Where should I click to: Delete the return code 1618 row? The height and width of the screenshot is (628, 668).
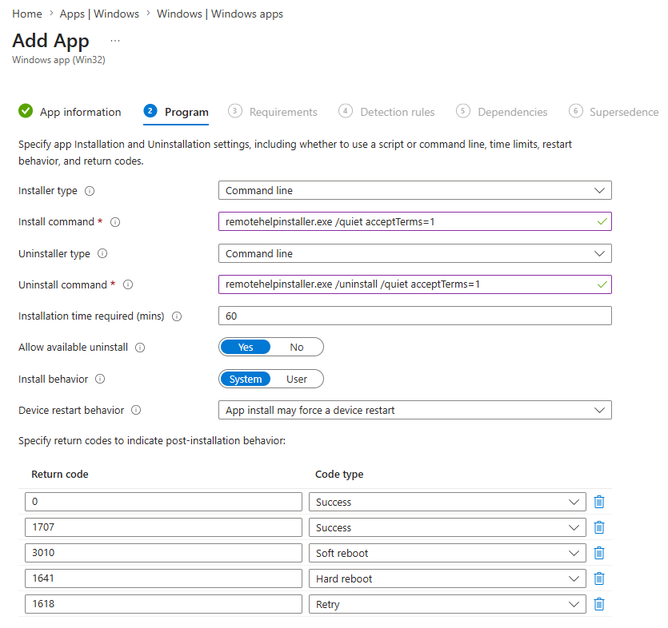pyautogui.click(x=599, y=604)
